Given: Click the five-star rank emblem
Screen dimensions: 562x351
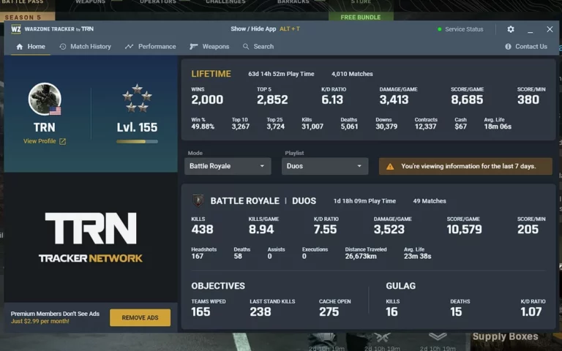Looking at the screenshot, I should point(137,98).
